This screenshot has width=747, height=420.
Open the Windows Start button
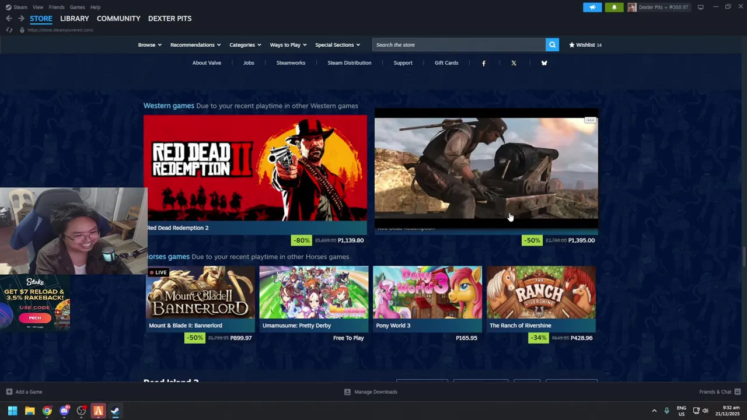point(12,411)
